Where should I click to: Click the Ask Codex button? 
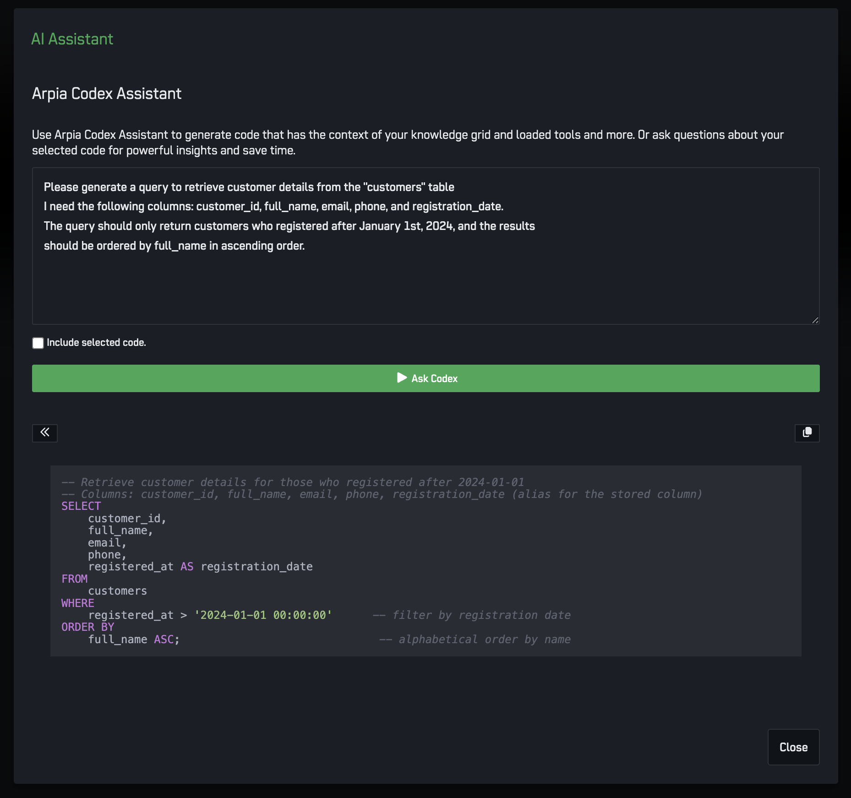(426, 378)
